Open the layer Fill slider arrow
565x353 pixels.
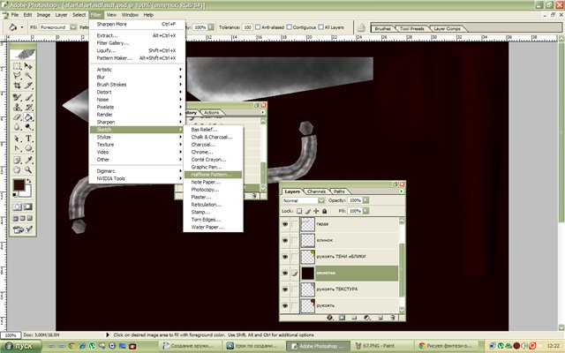[365, 211]
